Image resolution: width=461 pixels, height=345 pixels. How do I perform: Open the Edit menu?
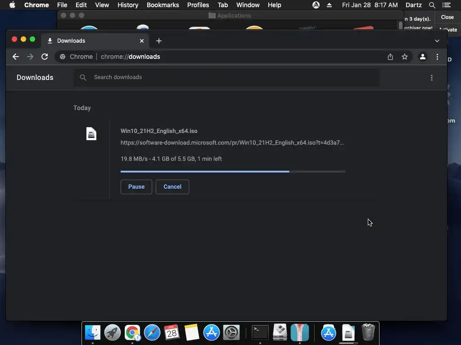81,5
